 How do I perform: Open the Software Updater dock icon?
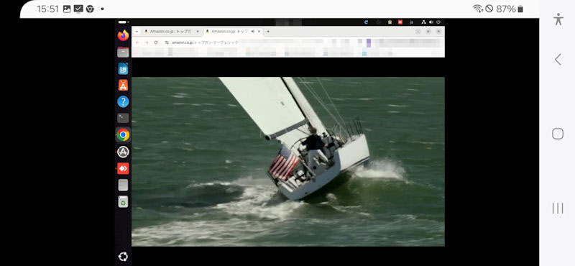pyautogui.click(x=123, y=152)
